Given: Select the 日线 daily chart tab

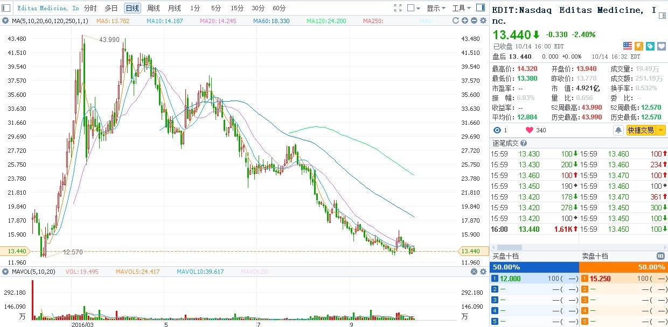Looking at the screenshot, I should click(132, 8).
